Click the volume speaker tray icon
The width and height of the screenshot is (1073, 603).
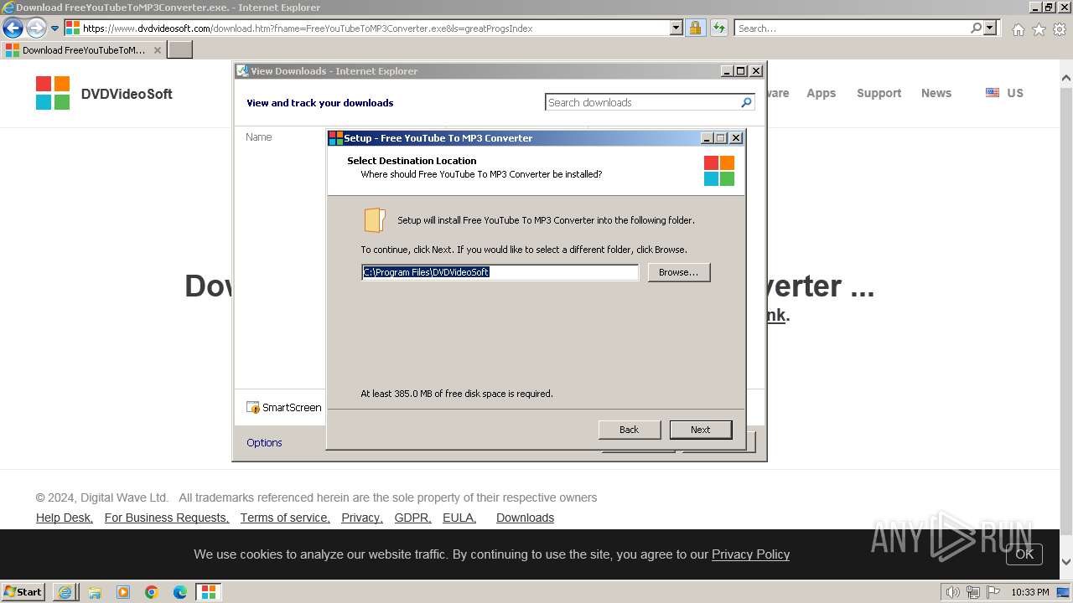(x=952, y=592)
